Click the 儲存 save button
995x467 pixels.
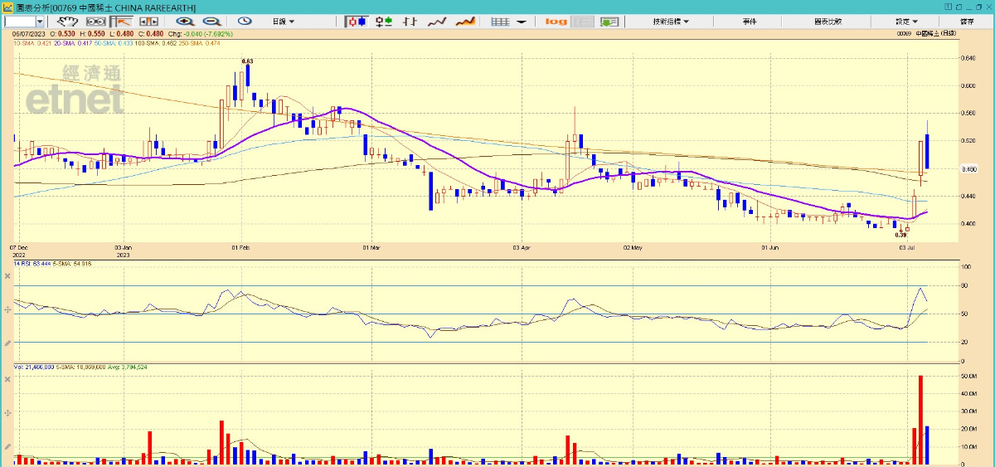[967, 21]
